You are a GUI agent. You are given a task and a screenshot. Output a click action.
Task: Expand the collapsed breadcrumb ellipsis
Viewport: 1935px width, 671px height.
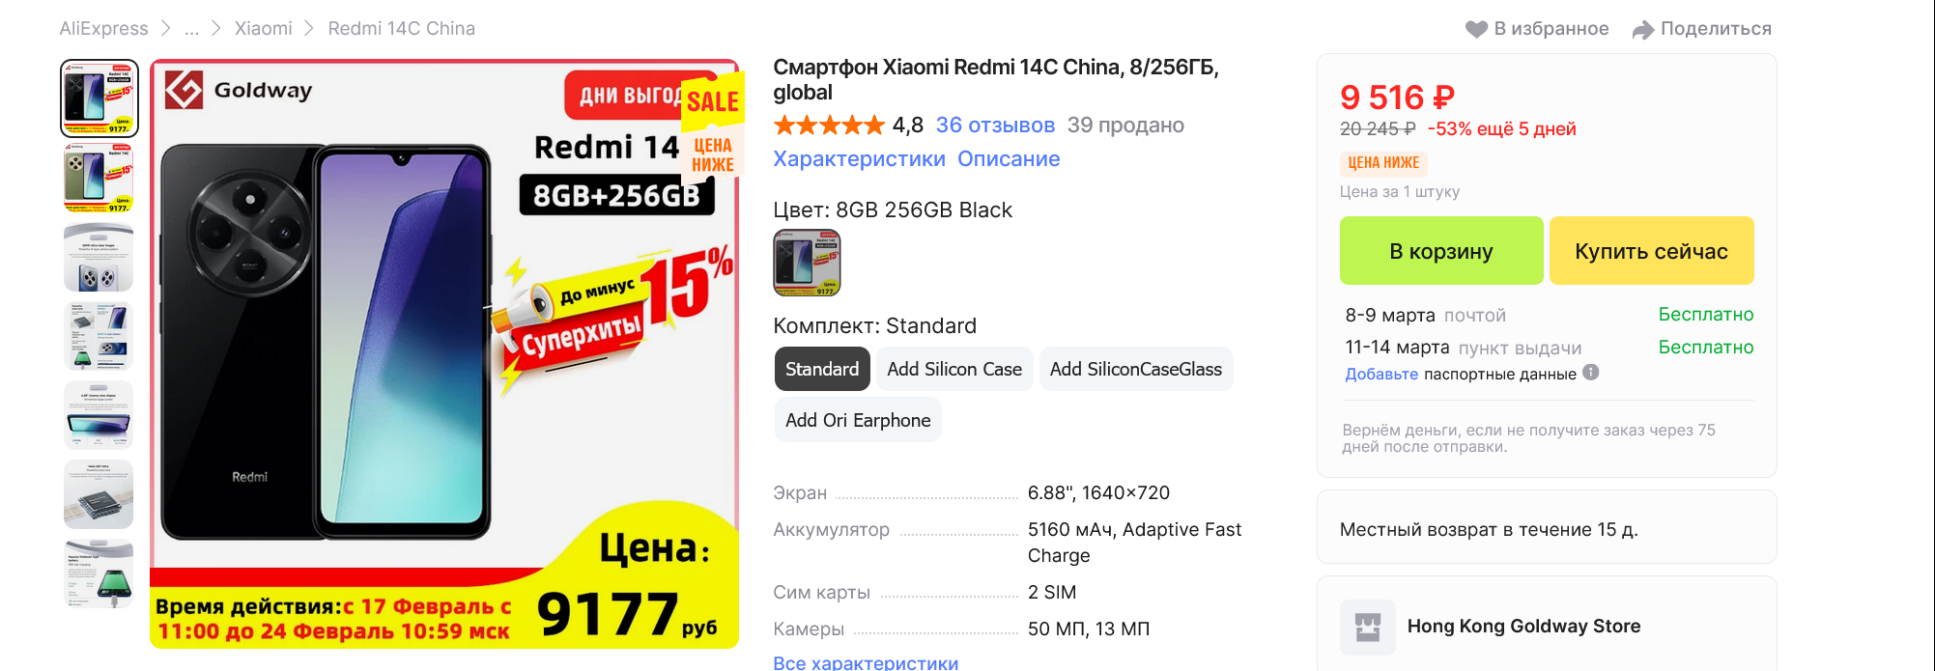pos(191,29)
